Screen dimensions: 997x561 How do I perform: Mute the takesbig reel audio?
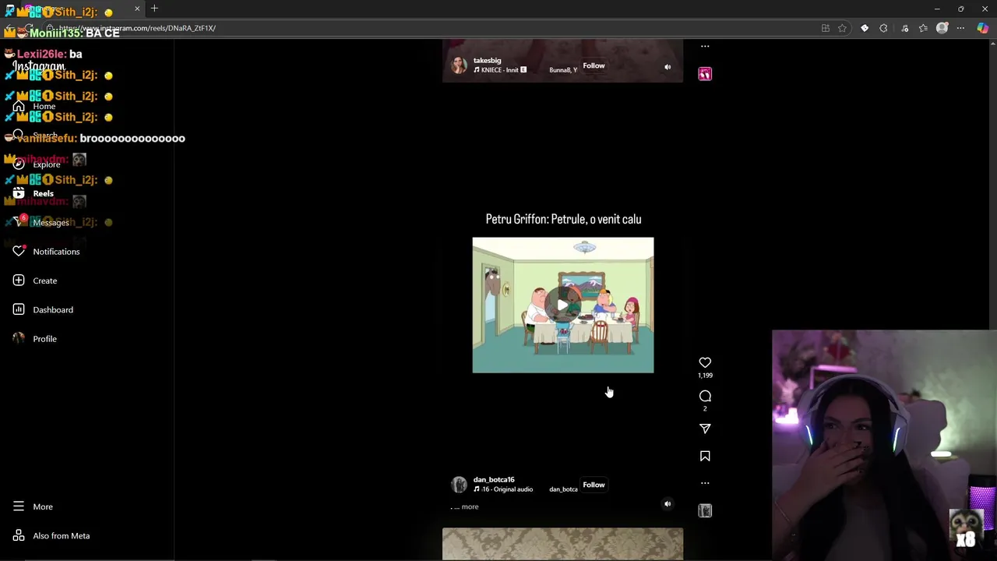(x=668, y=67)
